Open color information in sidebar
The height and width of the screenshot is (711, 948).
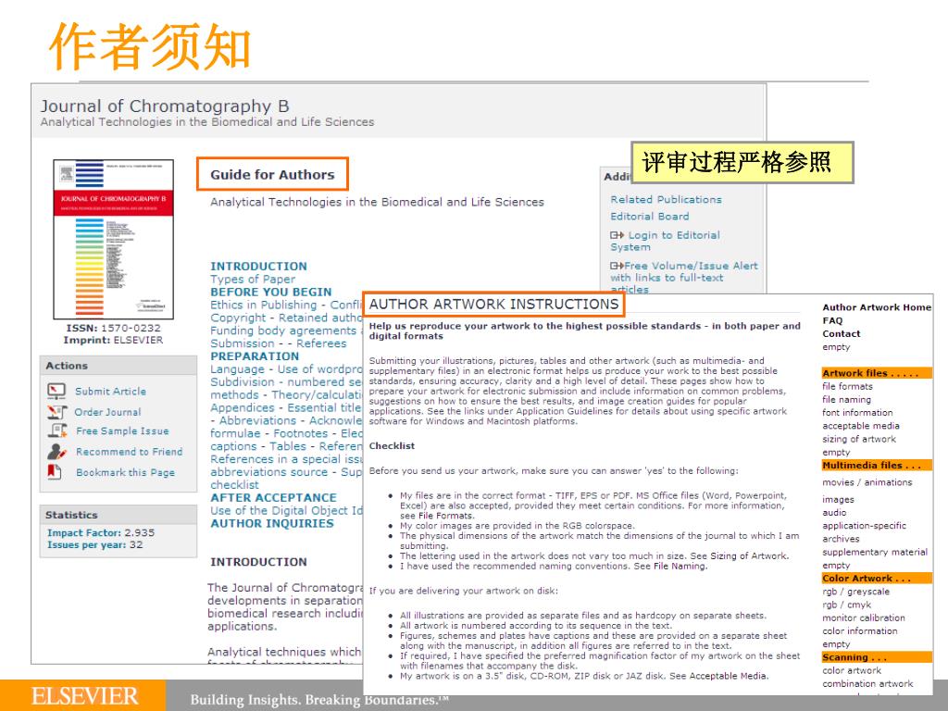(860, 631)
